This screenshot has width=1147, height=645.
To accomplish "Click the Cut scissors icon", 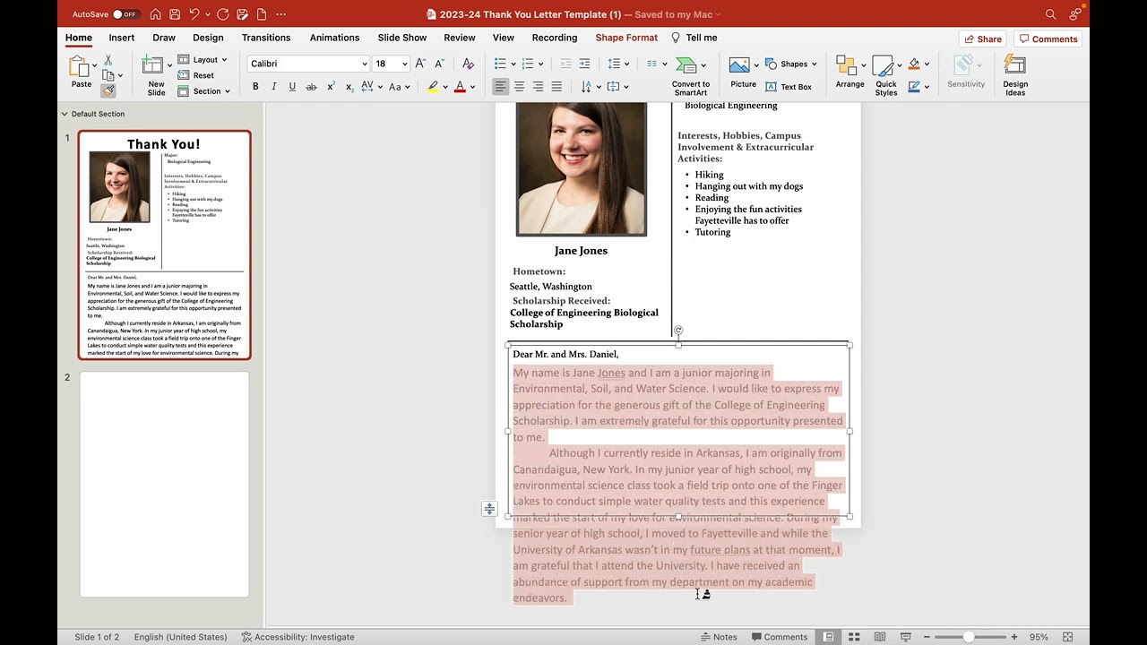I will point(108,60).
